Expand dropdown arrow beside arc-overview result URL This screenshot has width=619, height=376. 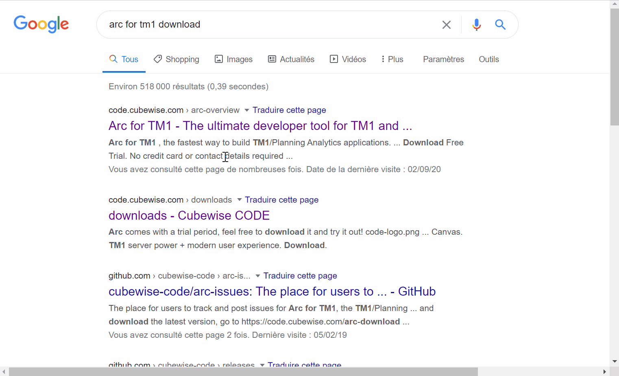[x=246, y=110]
